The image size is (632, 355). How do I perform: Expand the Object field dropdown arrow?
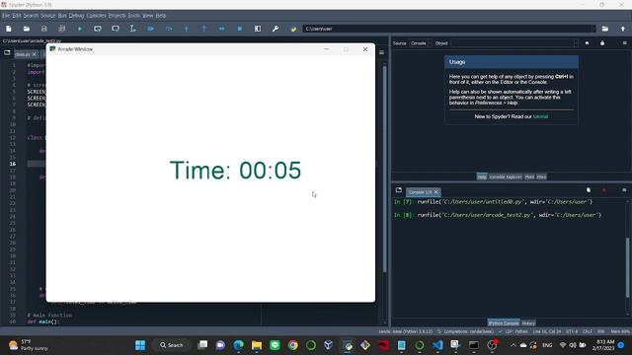click(575, 43)
